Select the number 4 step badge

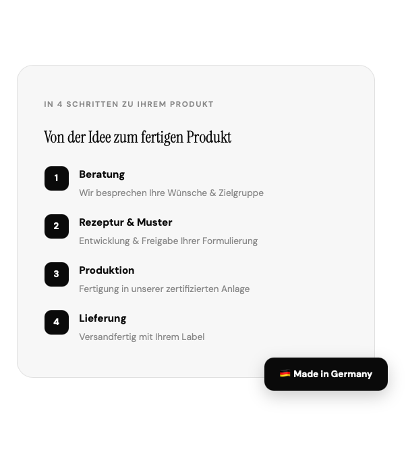click(57, 322)
